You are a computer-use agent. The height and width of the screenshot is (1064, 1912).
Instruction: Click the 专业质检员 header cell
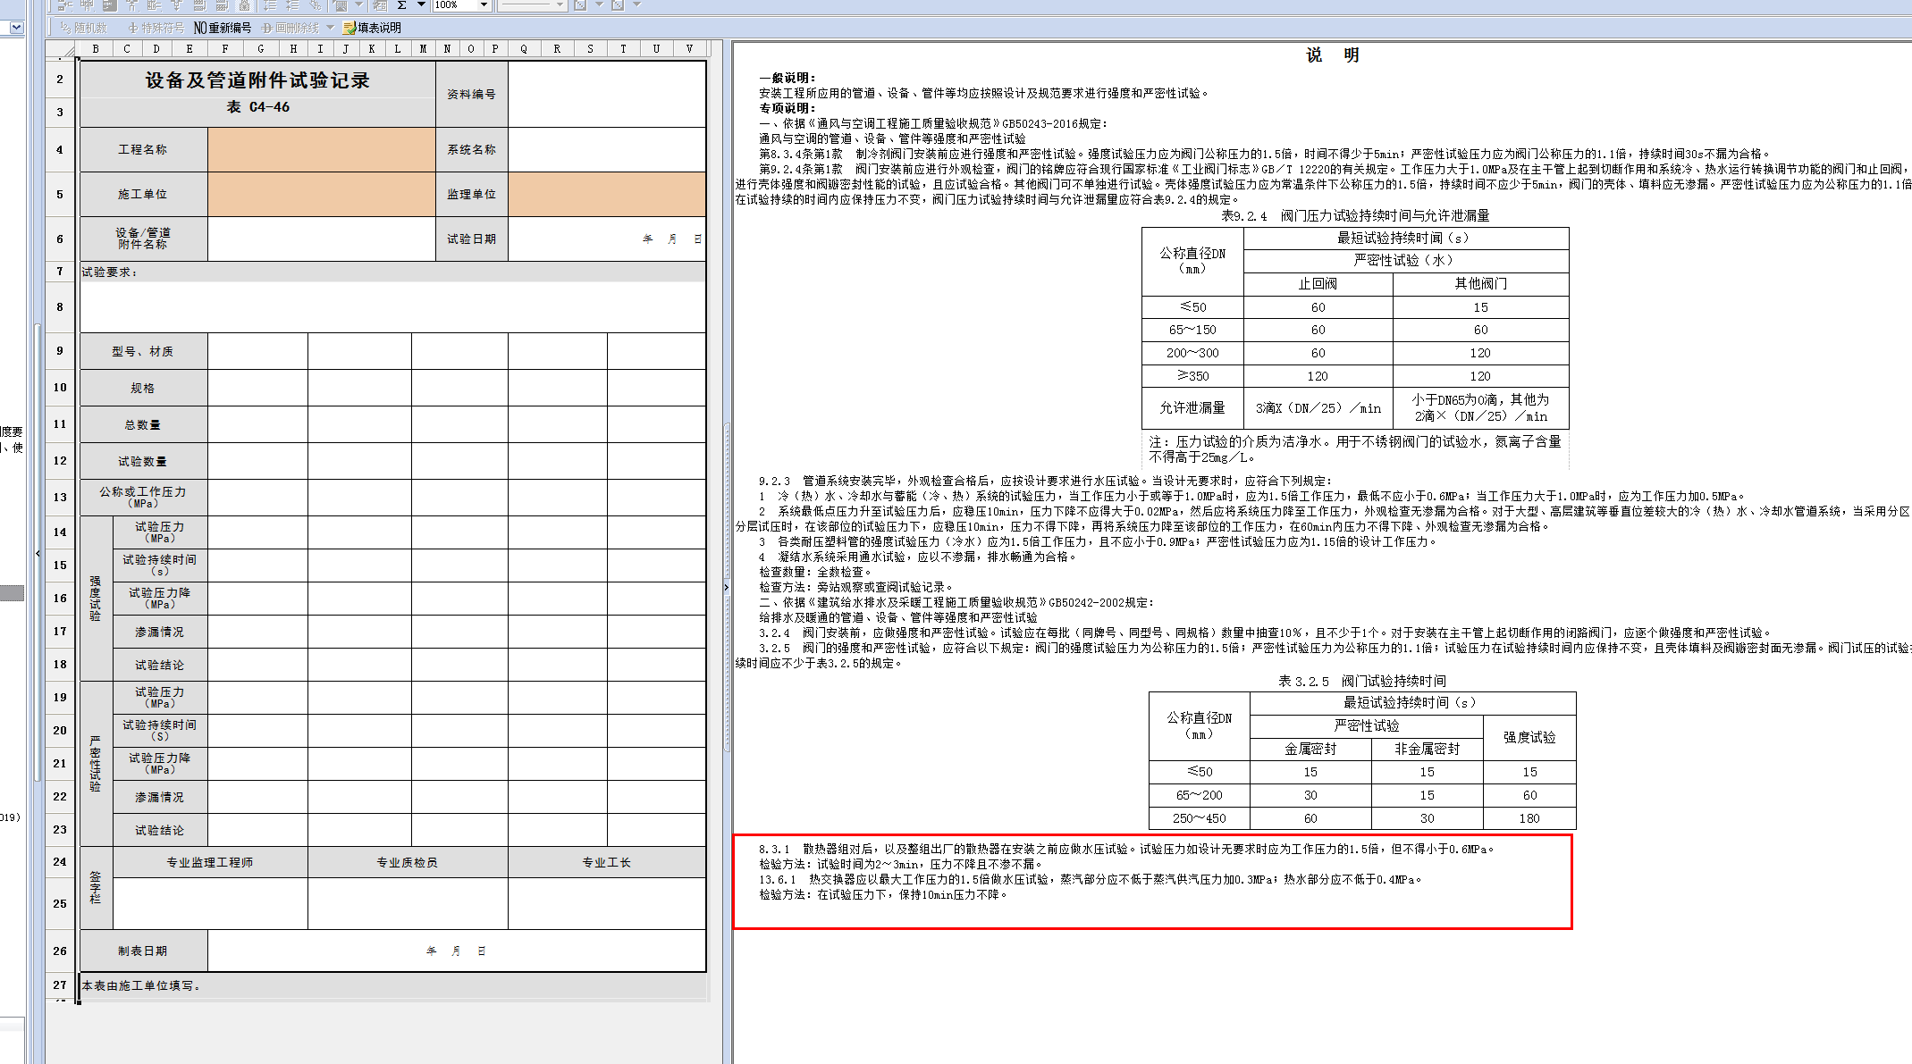click(408, 862)
